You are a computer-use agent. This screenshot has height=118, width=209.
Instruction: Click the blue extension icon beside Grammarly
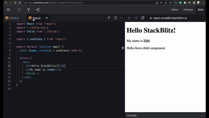(176, 3)
